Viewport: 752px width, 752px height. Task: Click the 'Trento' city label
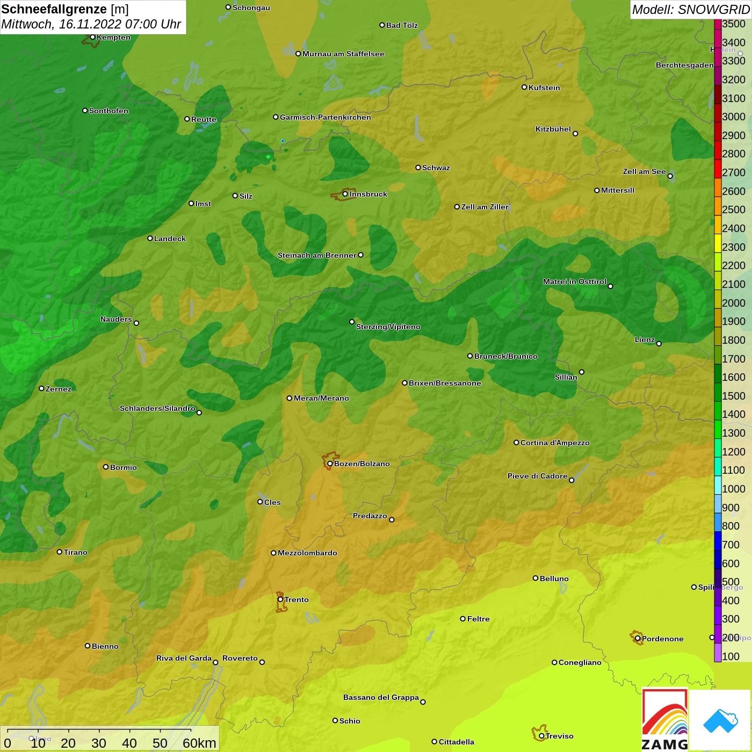[297, 599]
